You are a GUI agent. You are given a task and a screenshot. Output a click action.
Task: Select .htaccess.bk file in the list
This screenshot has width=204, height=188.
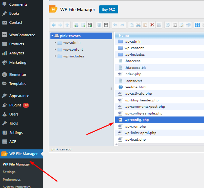tap(160, 67)
